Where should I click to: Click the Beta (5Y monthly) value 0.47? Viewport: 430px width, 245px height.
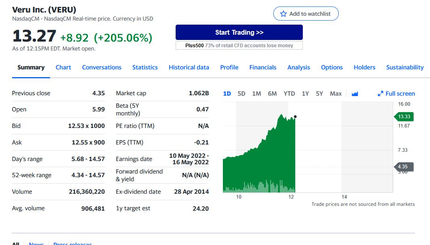(x=203, y=109)
